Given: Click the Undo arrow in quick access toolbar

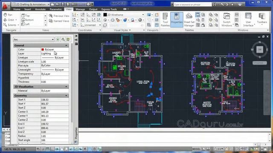Looking at the screenshot, I should click(73, 4).
